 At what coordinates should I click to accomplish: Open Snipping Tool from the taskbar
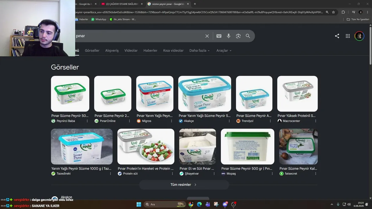[216, 204]
